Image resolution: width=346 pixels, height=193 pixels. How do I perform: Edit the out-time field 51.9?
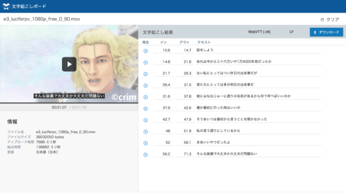[x=185, y=131]
